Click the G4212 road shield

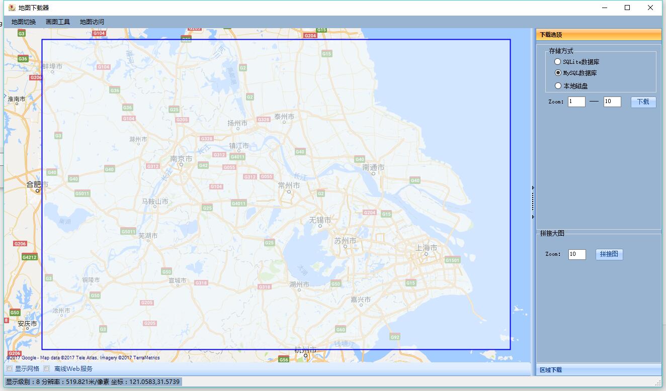30,257
